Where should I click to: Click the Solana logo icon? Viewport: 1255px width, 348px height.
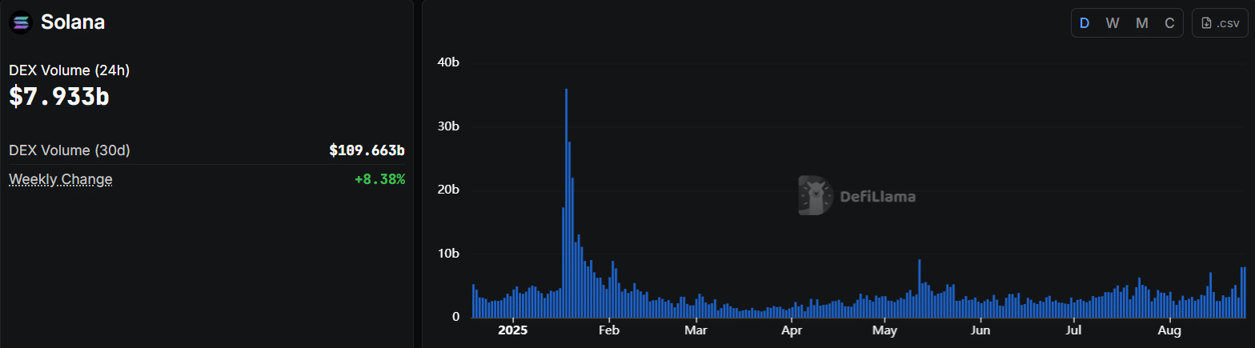22,23
